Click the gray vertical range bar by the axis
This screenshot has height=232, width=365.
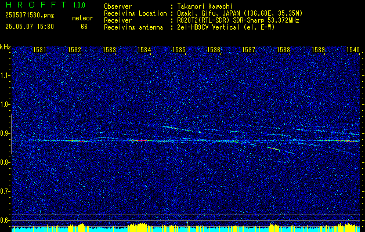11,134
